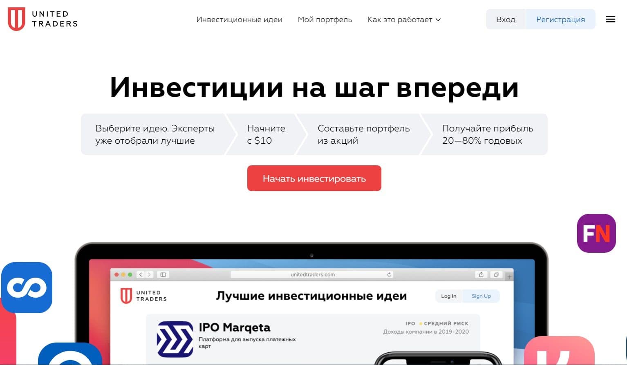This screenshot has height=365, width=627.
Task: Click the "Составьте портфель из акций" step
Action: point(363,134)
